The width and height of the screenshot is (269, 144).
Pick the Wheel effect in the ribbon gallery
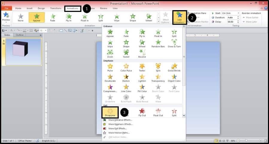click(149, 18)
